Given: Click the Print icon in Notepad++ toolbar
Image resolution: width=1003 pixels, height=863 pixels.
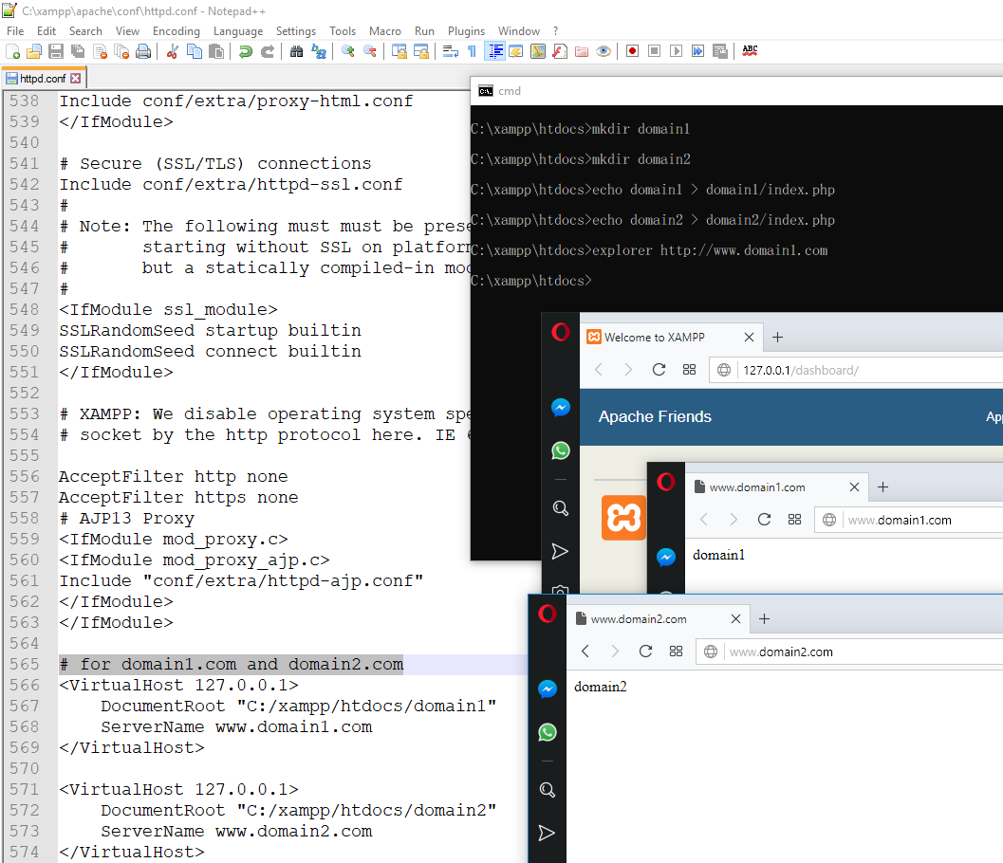Looking at the screenshot, I should [x=143, y=51].
